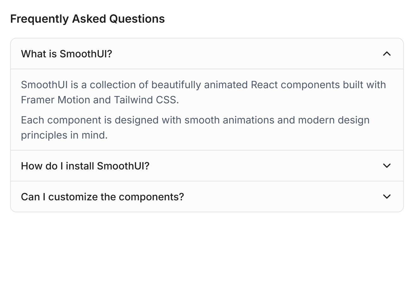Select the "What is SmoothUI?" question title
The image size is (414, 303).
click(x=67, y=54)
